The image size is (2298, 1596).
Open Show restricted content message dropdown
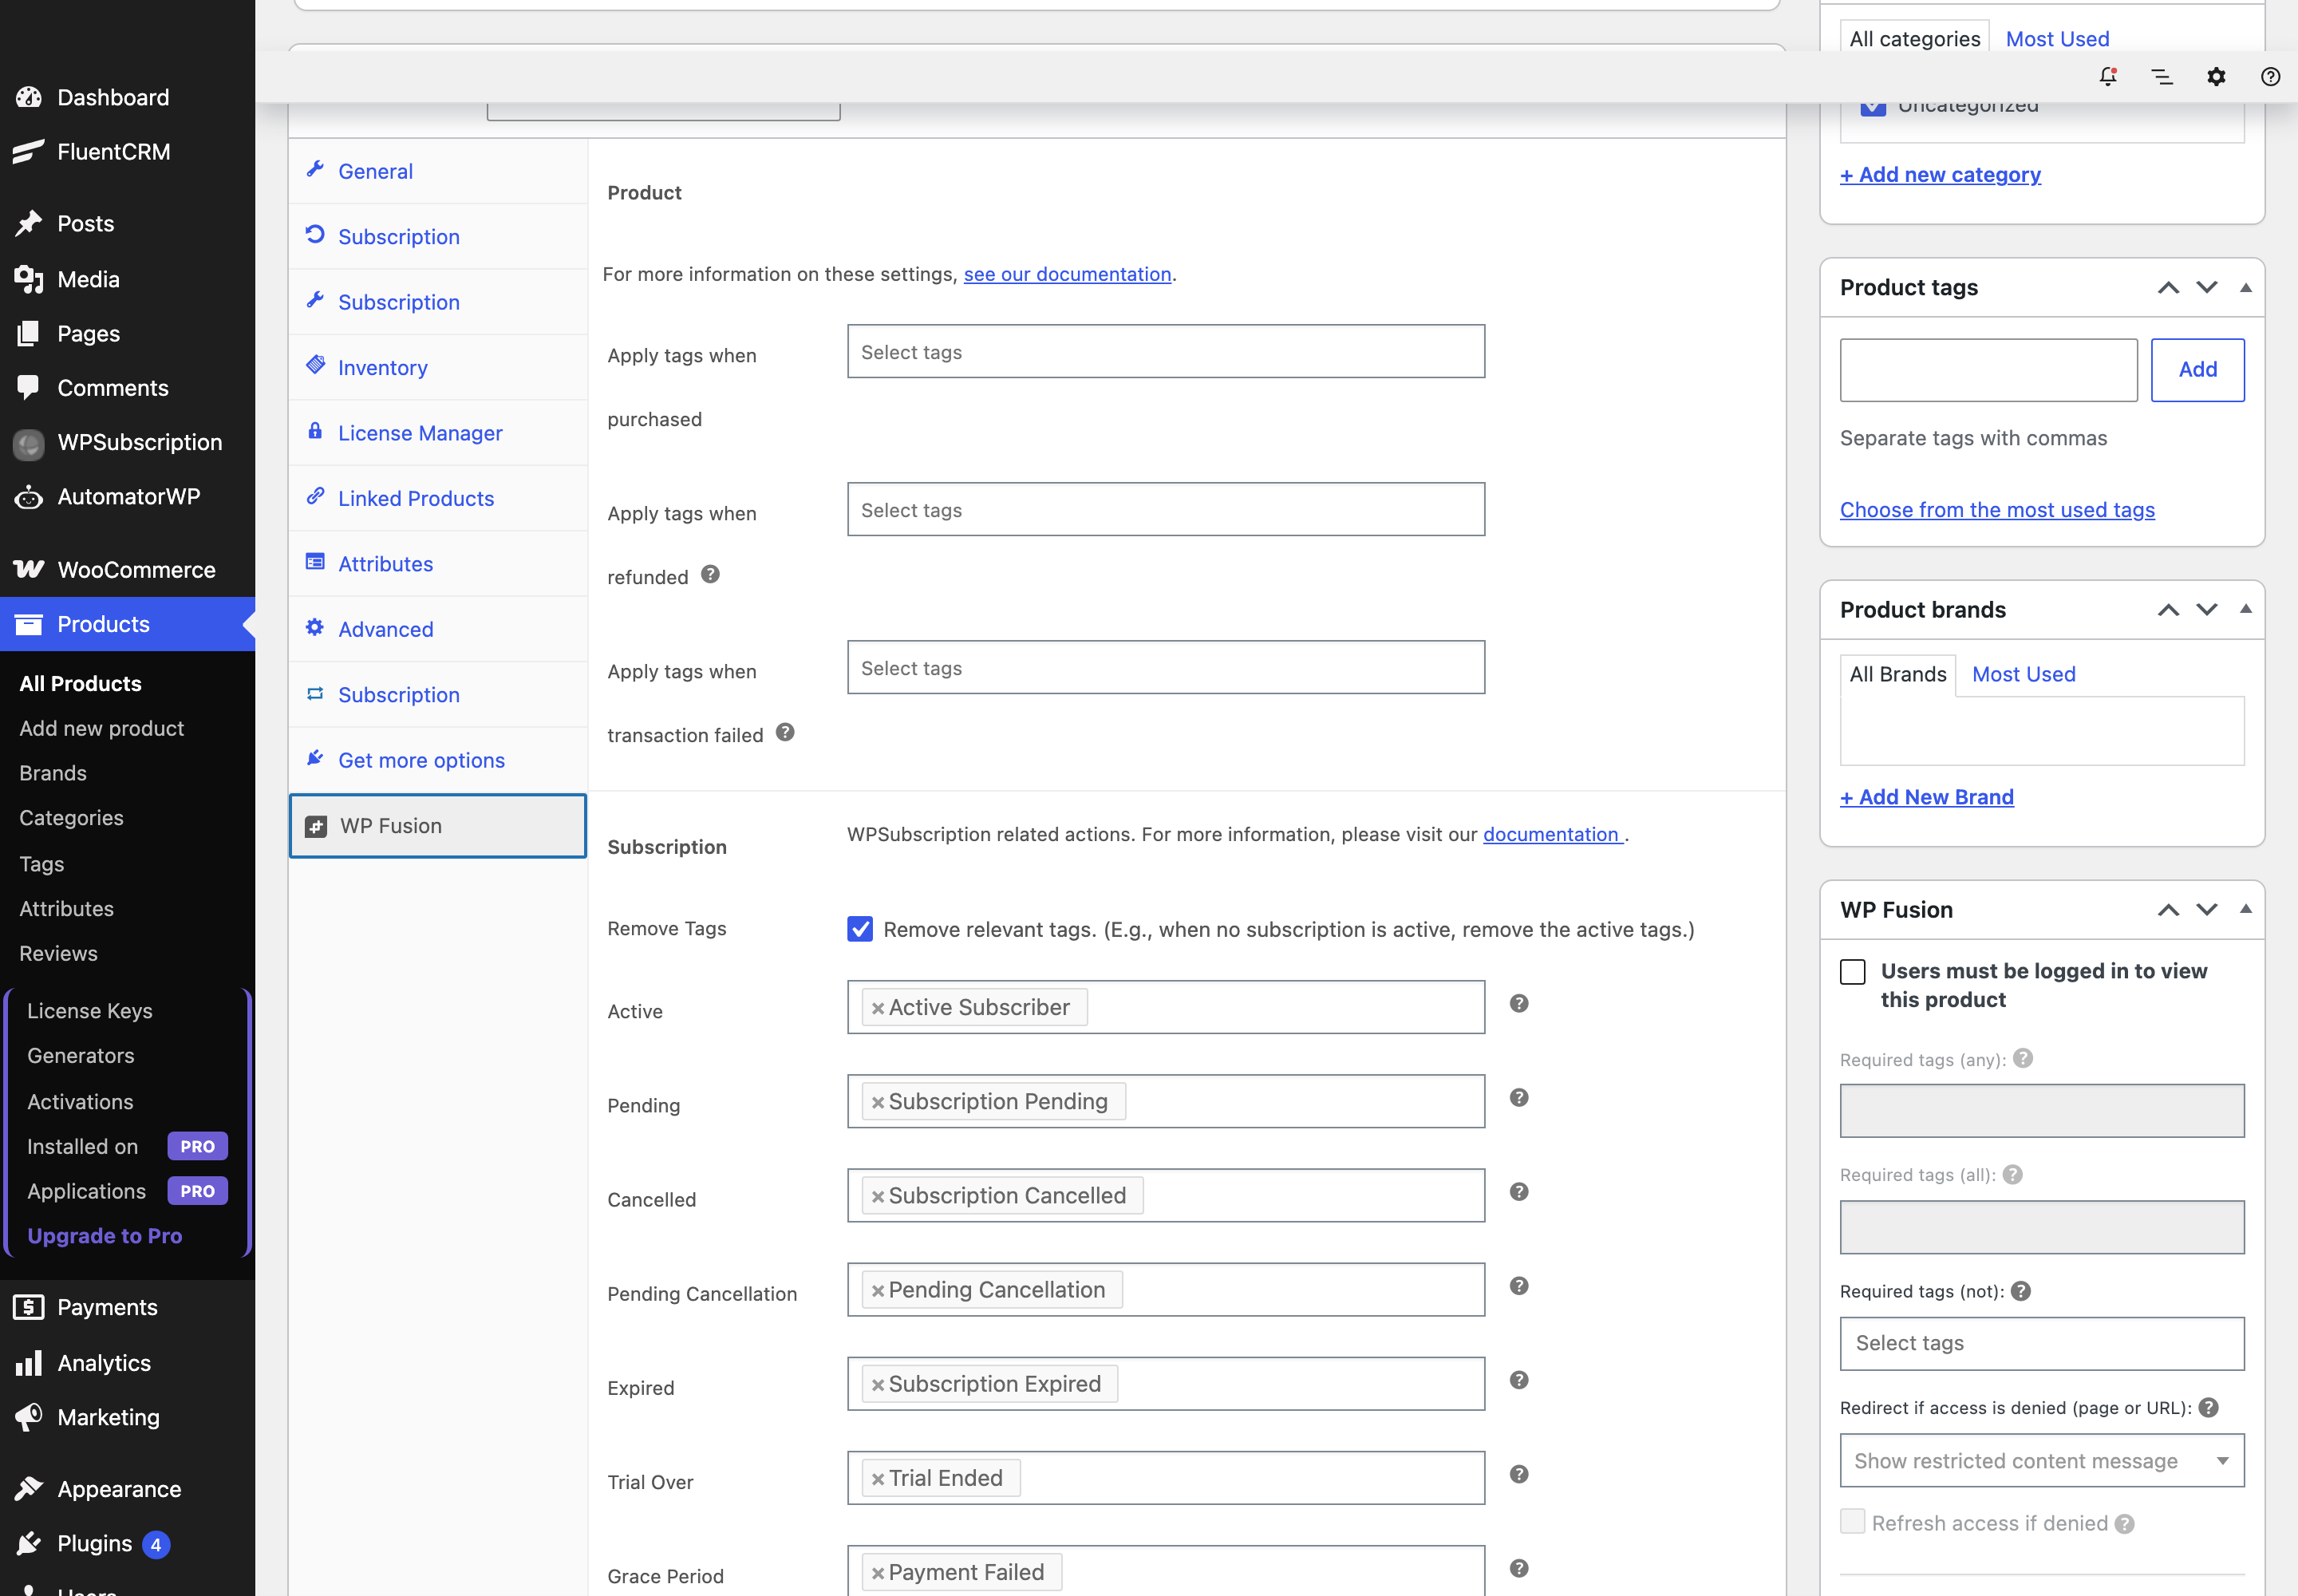coord(2042,1461)
